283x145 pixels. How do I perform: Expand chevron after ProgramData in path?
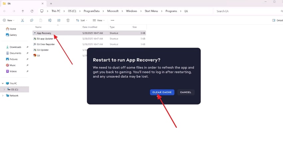pos(103,11)
